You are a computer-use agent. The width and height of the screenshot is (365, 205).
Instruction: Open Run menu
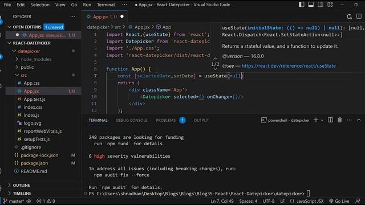87,5
